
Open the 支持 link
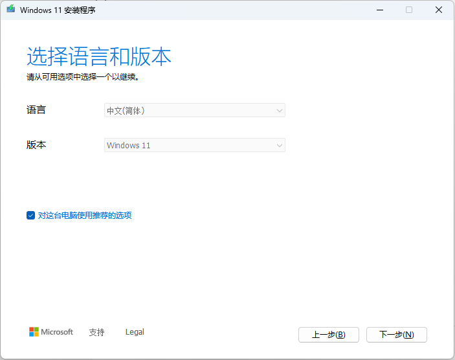tap(96, 332)
